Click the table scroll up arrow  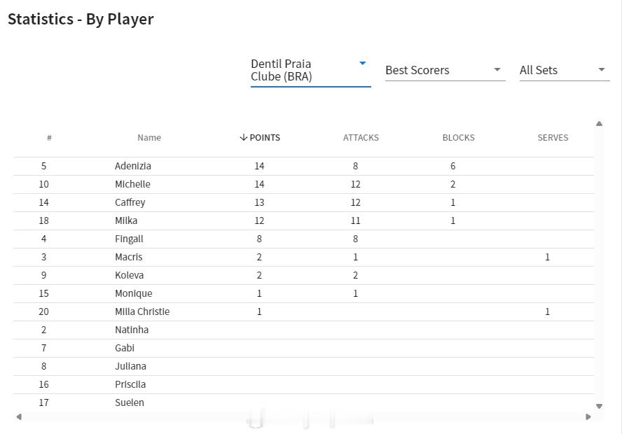[599, 124]
